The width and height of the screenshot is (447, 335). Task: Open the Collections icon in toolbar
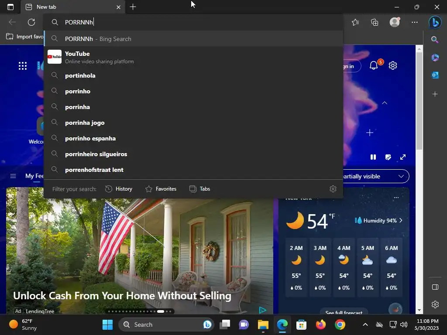(x=375, y=22)
